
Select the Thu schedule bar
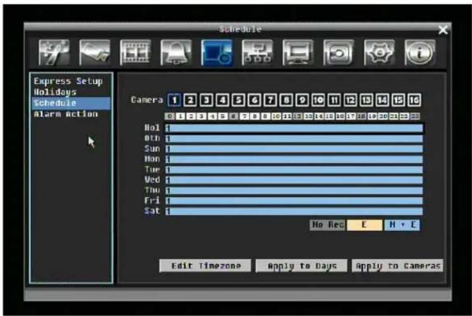click(294, 190)
